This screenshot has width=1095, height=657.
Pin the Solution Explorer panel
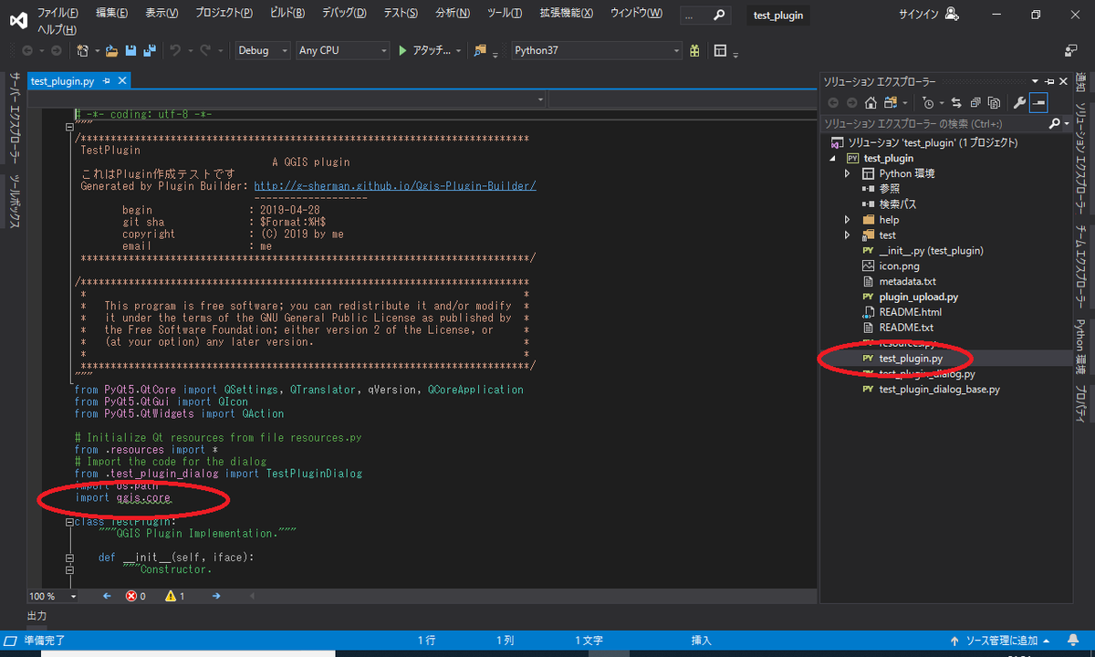click(x=1049, y=81)
